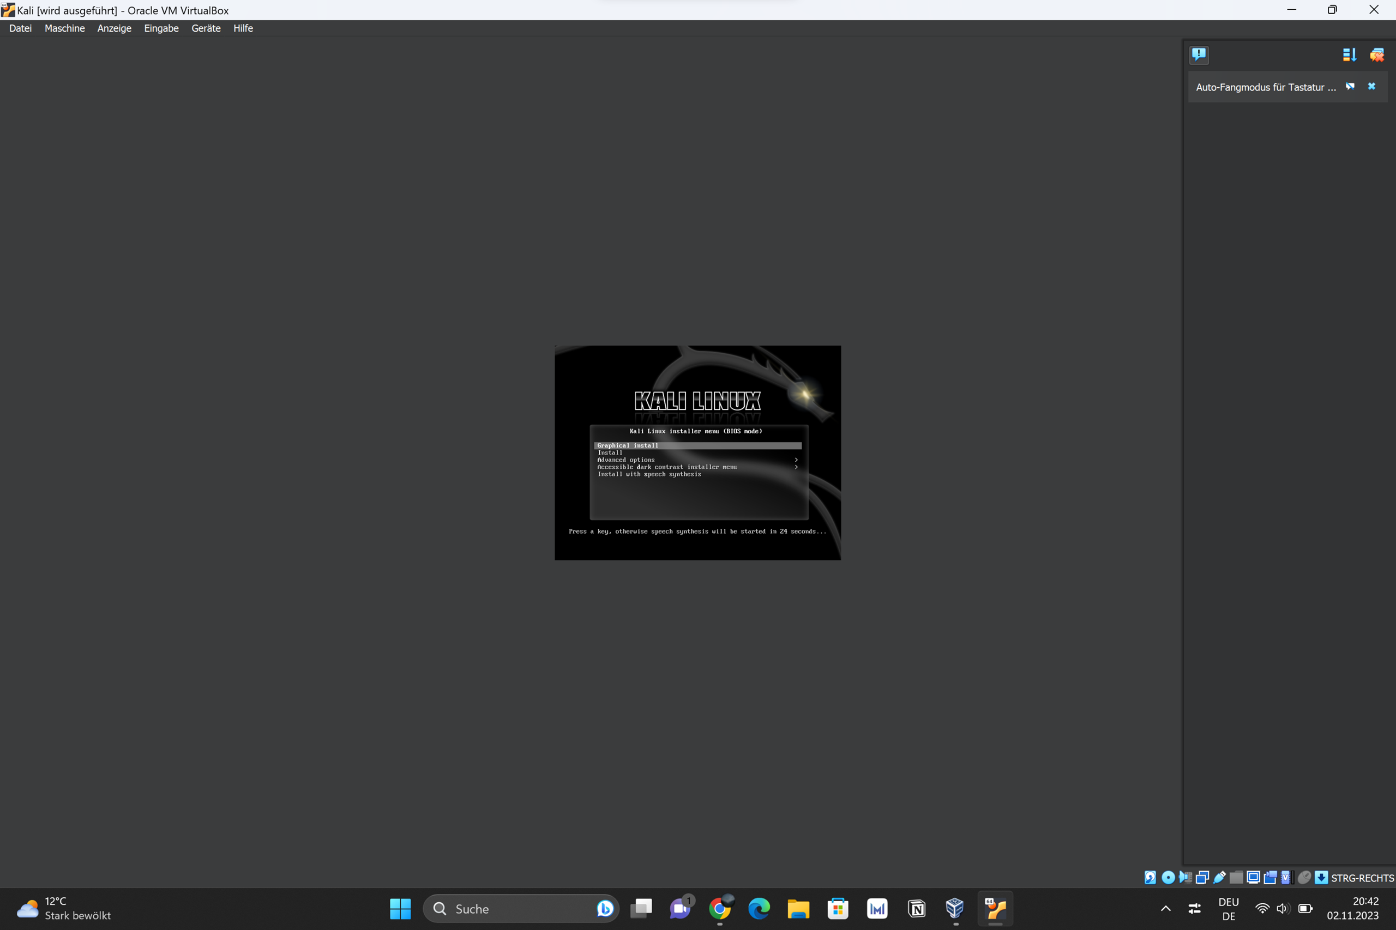Open Task View from taskbar
1396x930 pixels.
[x=641, y=909]
